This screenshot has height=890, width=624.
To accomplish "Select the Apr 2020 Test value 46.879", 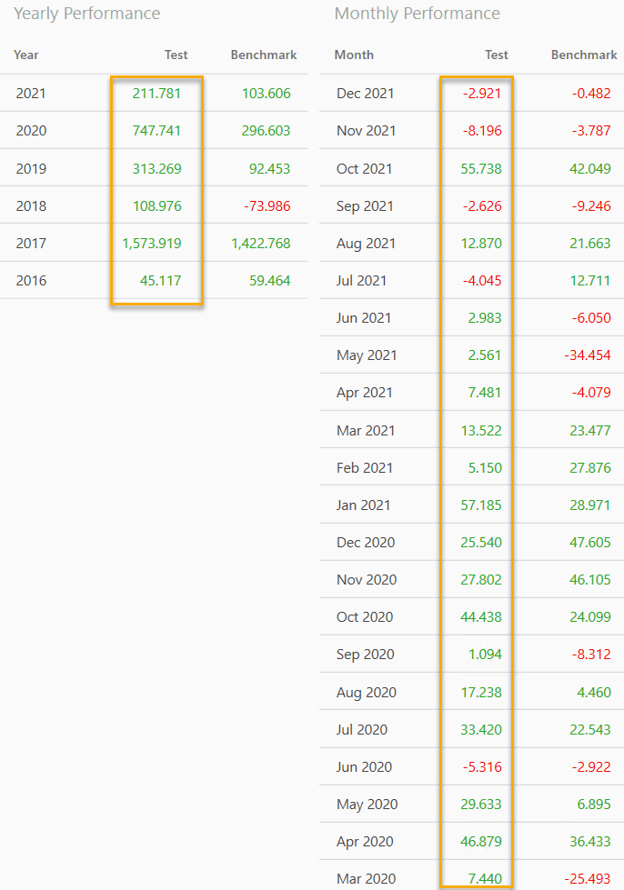I will pos(481,842).
